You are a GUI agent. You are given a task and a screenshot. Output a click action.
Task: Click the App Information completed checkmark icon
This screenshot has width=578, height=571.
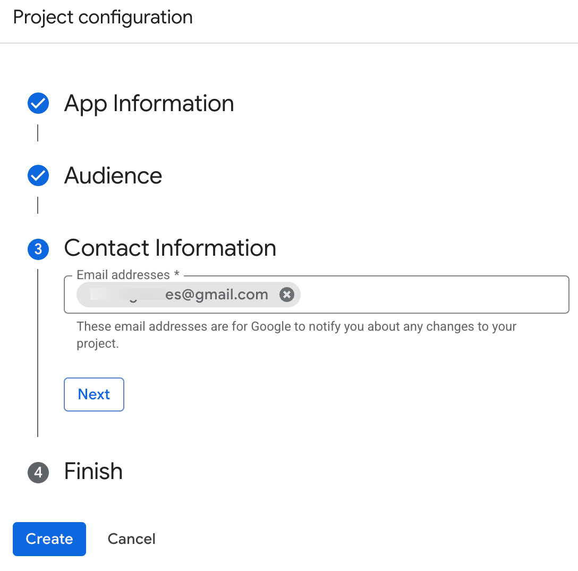tap(38, 104)
